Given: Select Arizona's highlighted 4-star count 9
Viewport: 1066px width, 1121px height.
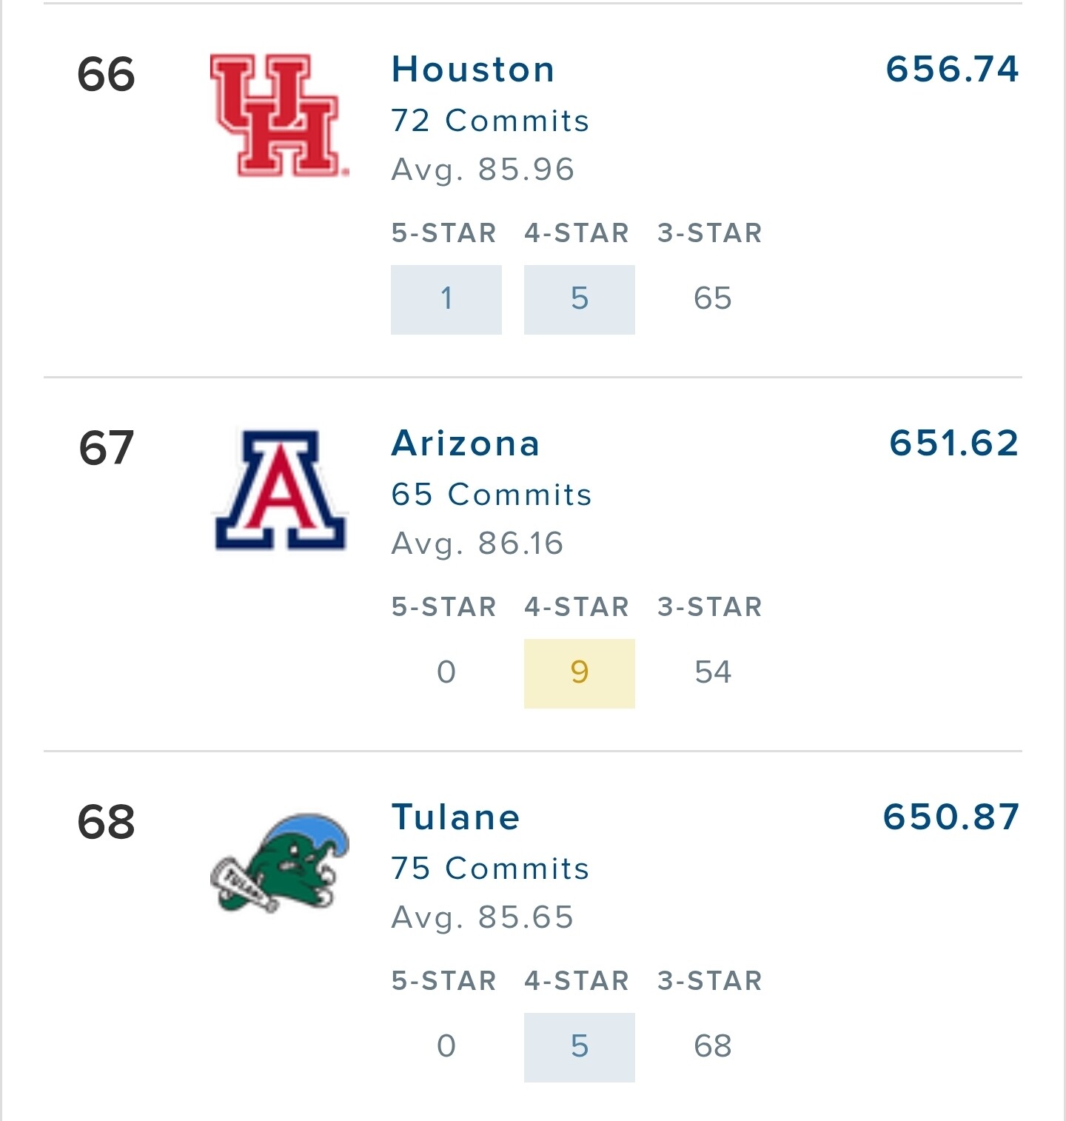Looking at the screenshot, I should 580,673.
